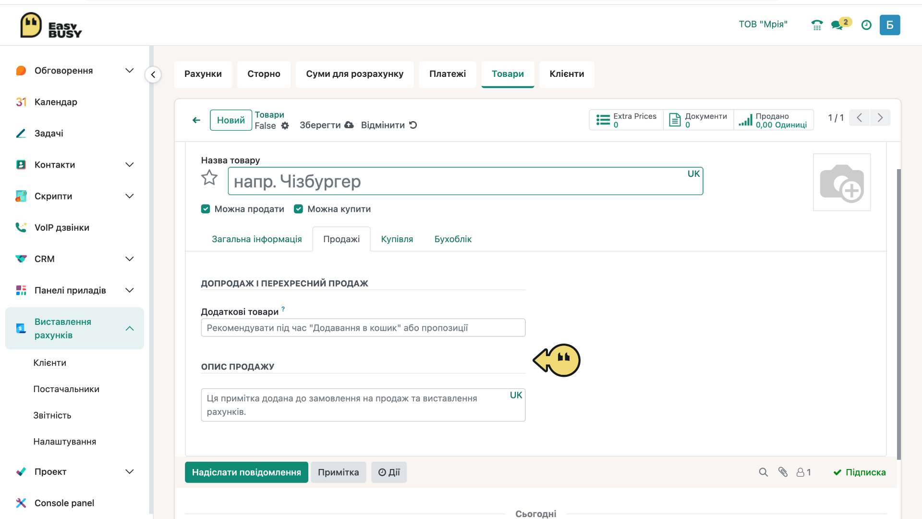The image size is (922, 519).
Task: Open Платежі top tab
Action: [448, 74]
